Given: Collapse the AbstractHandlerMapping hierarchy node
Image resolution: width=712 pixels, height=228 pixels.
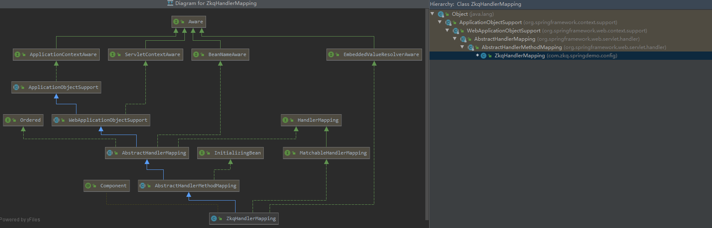Looking at the screenshot, I should coord(455,39).
